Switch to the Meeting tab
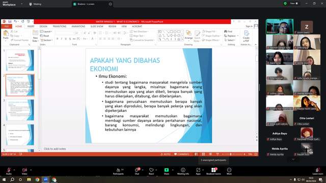The height and width of the screenshot is (183, 326). (35, 4)
